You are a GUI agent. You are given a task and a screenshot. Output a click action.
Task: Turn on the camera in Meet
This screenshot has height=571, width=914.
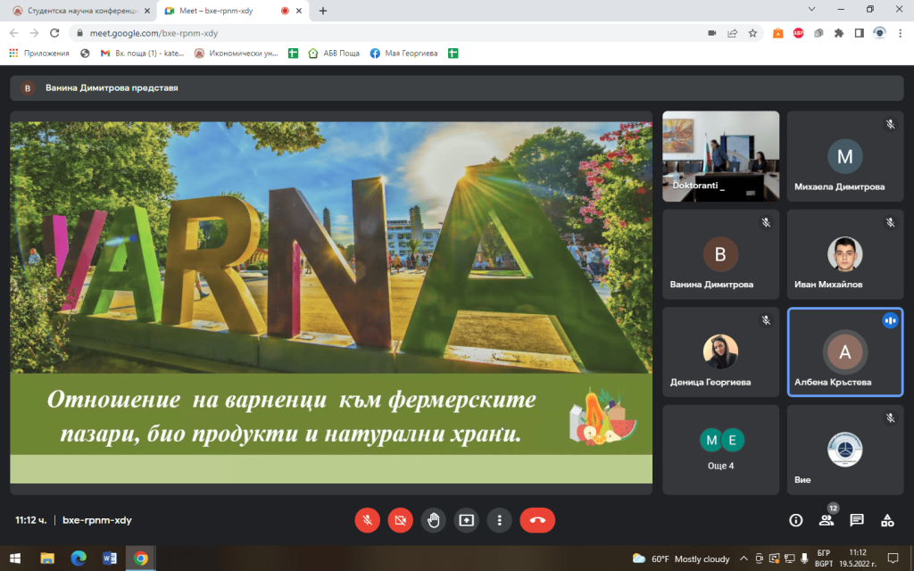(x=401, y=520)
